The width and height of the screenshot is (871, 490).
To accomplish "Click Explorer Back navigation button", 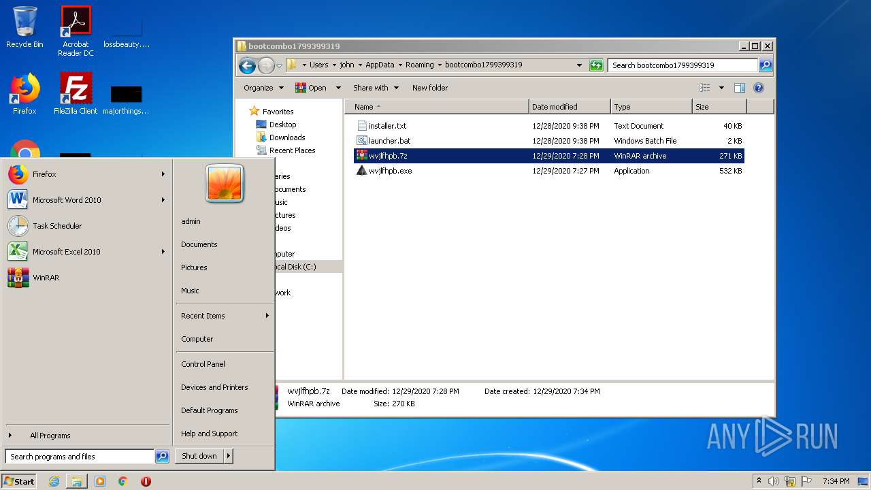I will pos(247,65).
